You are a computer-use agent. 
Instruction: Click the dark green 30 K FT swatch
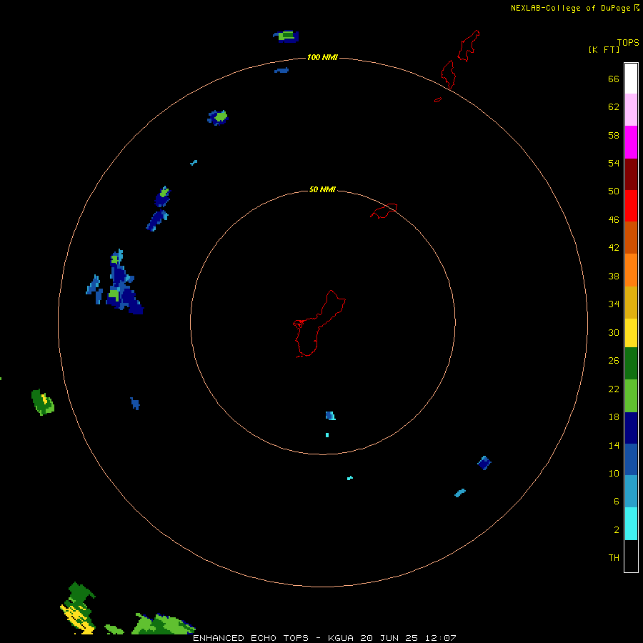[x=631, y=364]
